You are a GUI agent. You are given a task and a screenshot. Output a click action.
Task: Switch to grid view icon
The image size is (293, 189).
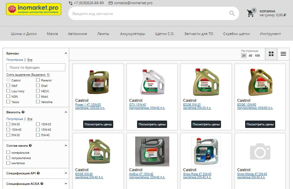271,54
